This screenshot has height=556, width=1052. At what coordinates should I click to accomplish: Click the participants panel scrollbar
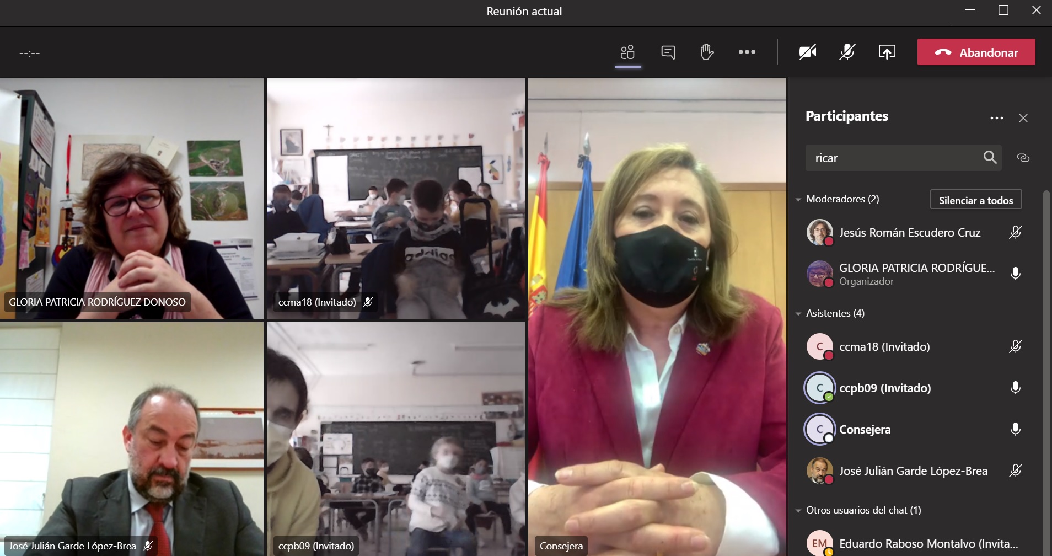[x=1046, y=331]
